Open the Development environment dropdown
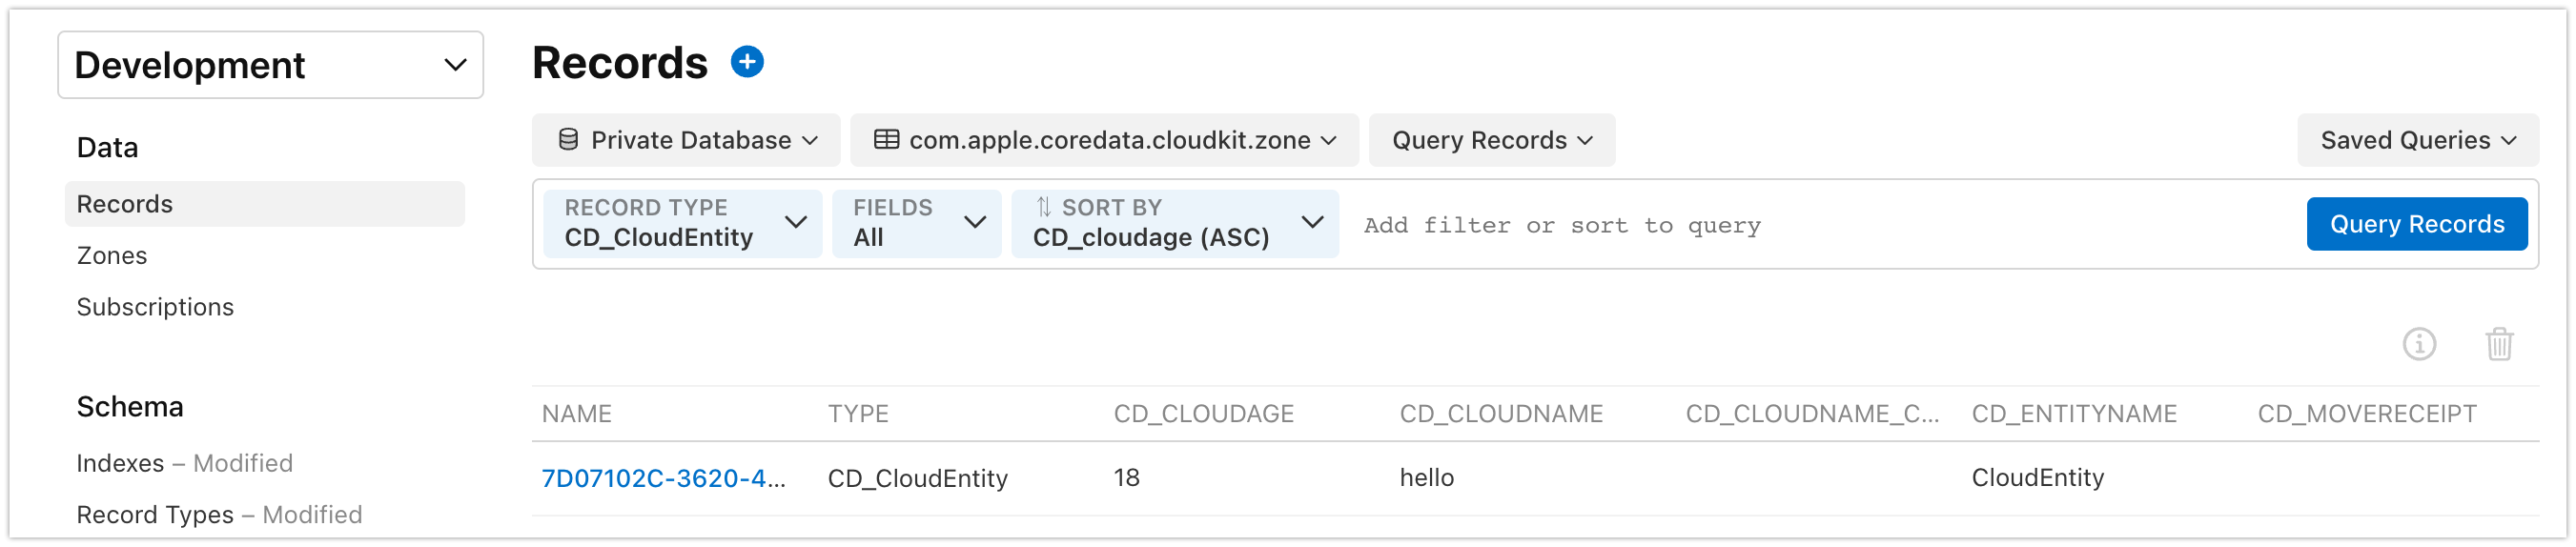 (270, 65)
